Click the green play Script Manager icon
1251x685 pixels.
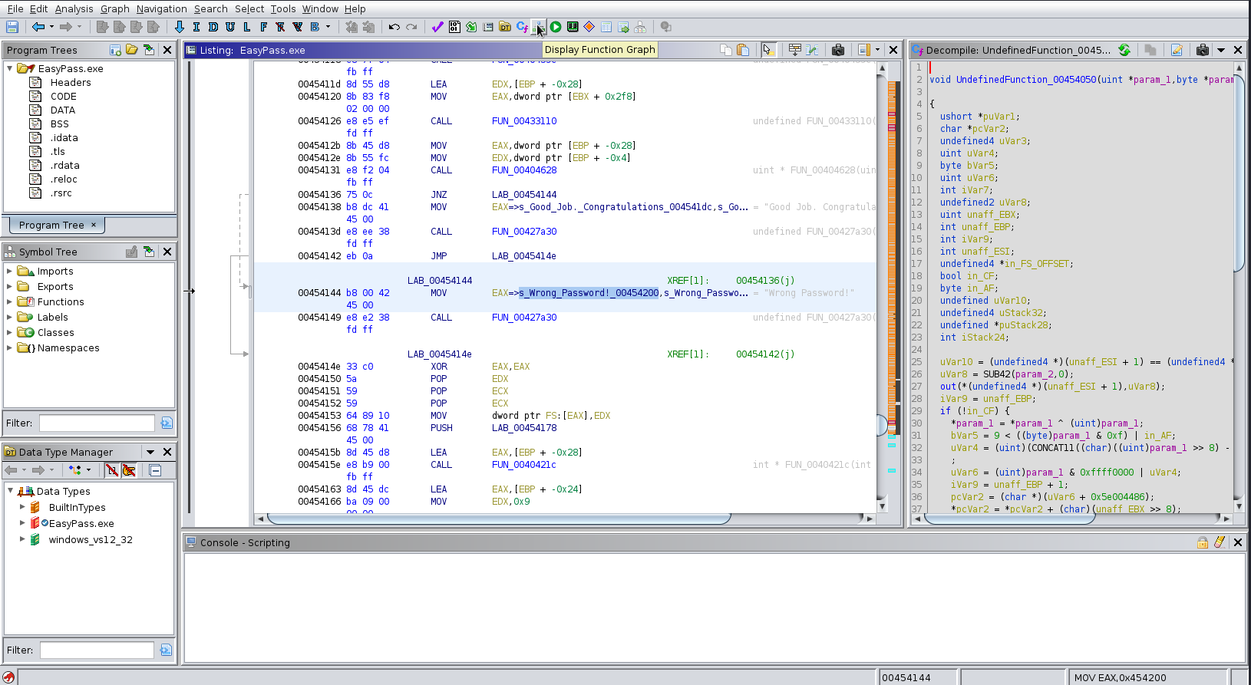click(556, 27)
